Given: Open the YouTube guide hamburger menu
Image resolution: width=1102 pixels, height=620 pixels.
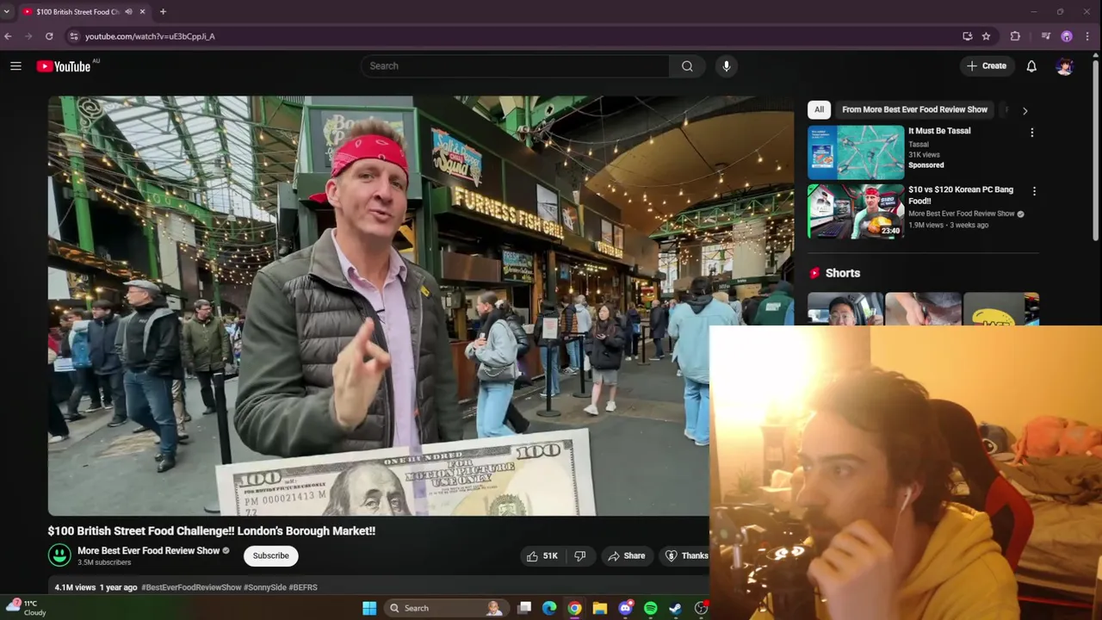Looking at the screenshot, I should [x=15, y=66].
